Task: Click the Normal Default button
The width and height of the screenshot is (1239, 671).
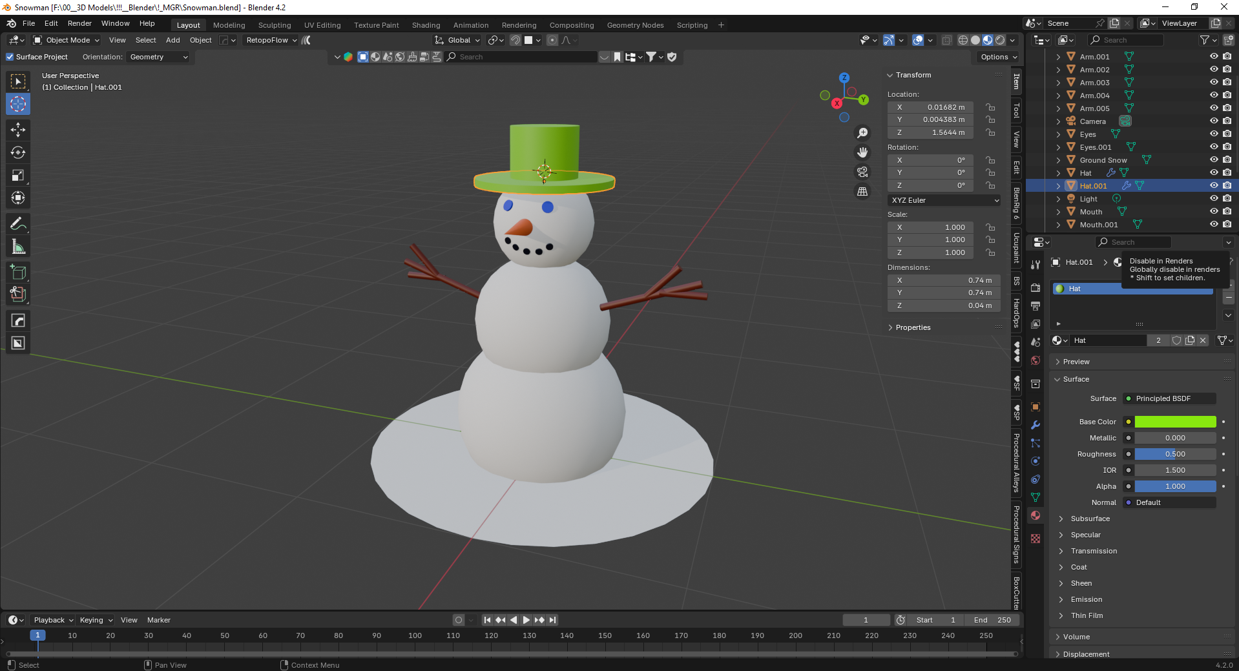Action: (x=1170, y=502)
